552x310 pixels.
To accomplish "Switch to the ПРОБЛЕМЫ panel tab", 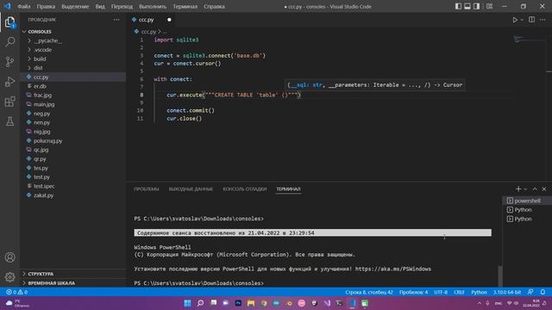I will 147,189.
